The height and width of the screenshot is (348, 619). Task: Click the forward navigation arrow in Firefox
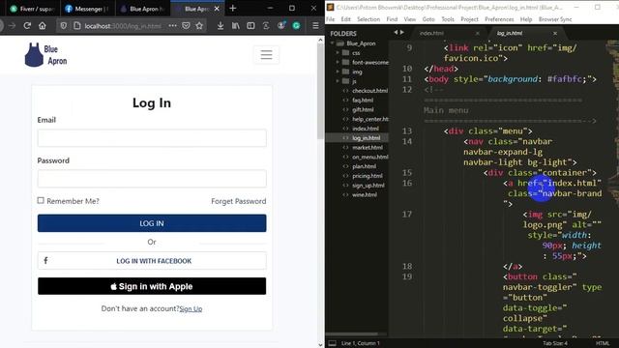pyautogui.click(x=12, y=26)
